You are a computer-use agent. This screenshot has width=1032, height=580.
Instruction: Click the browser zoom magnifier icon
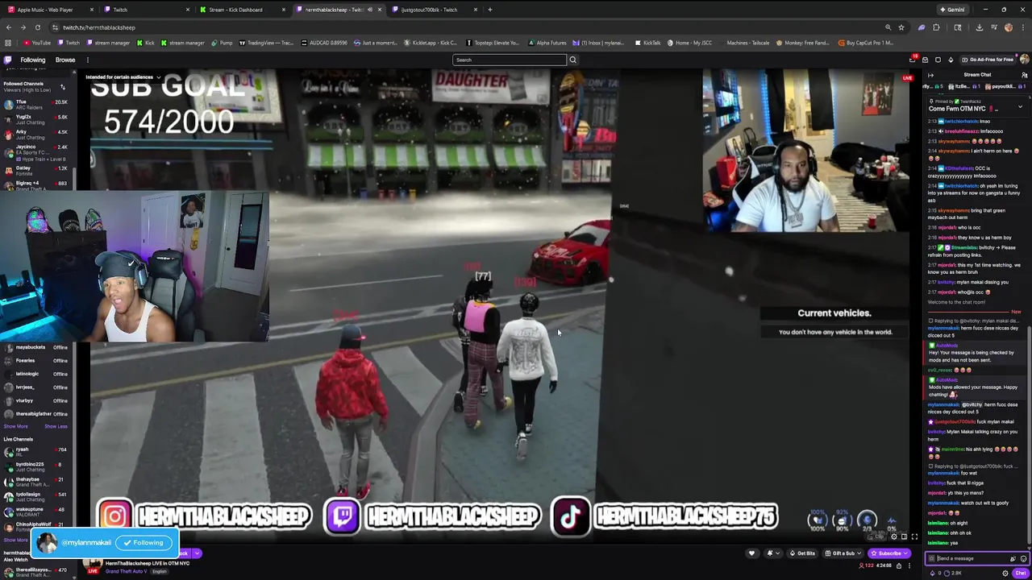click(x=888, y=27)
